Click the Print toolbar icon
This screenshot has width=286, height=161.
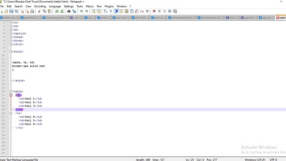coord(32,11)
